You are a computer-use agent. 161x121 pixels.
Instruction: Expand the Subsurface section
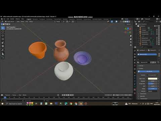[x=143, y=94]
